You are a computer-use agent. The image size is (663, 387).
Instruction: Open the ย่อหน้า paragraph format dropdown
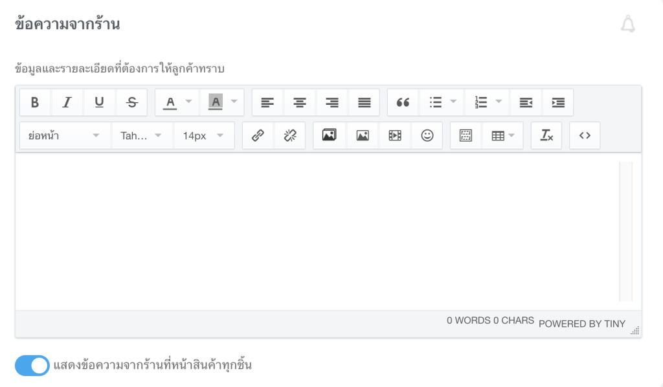pyautogui.click(x=63, y=136)
